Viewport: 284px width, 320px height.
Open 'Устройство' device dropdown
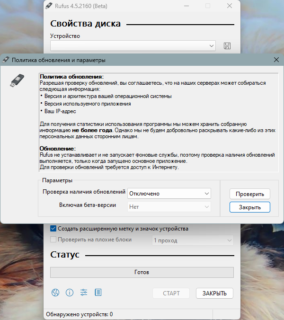click(x=133, y=46)
